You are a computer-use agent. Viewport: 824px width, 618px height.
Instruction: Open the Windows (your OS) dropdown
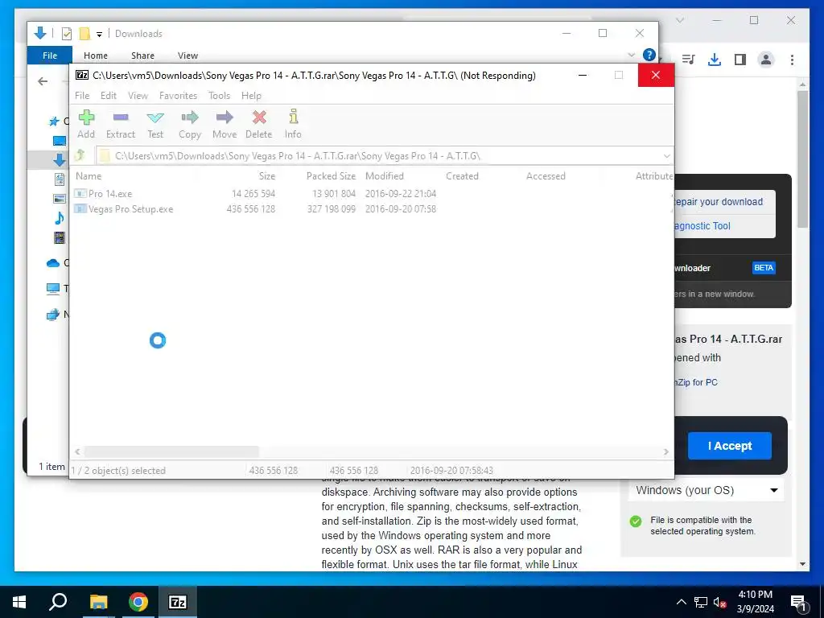coord(706,490)
